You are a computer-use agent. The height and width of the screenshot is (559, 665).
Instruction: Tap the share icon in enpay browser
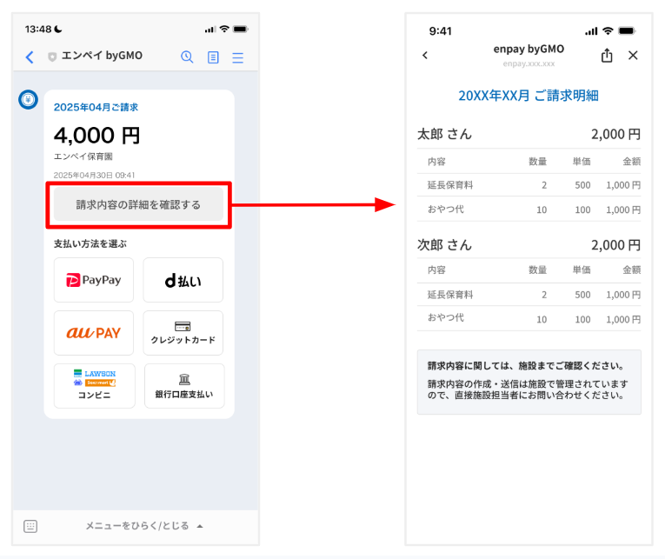(607, 55)
